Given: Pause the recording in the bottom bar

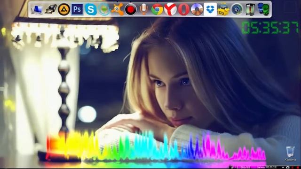Looking at the screenshot, I should pos(293,168).
